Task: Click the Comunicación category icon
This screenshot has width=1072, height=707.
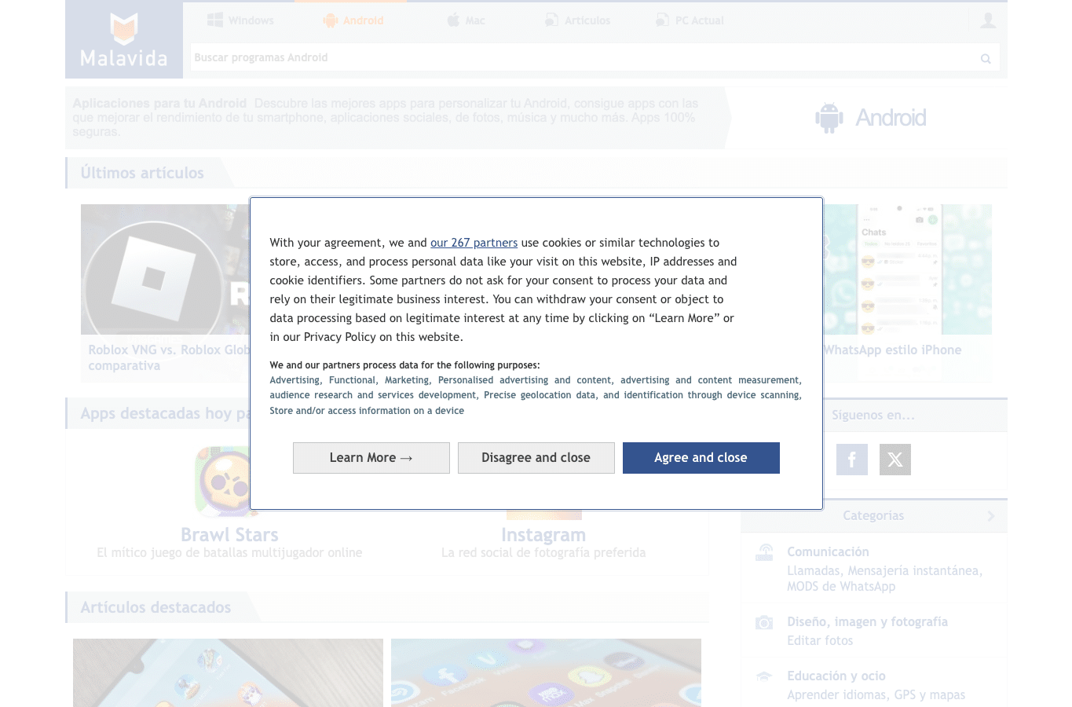Action: 764,552
